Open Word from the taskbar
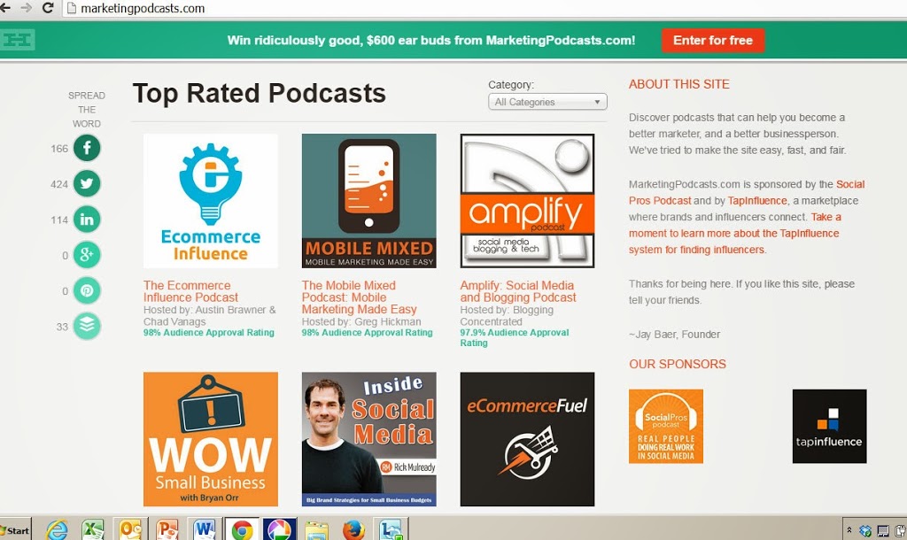907x540 pixels. [x=205, y=529]
